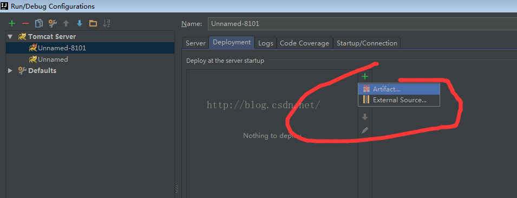
Task: Click the green plus to add a deployment
Action: coord(365,77)
